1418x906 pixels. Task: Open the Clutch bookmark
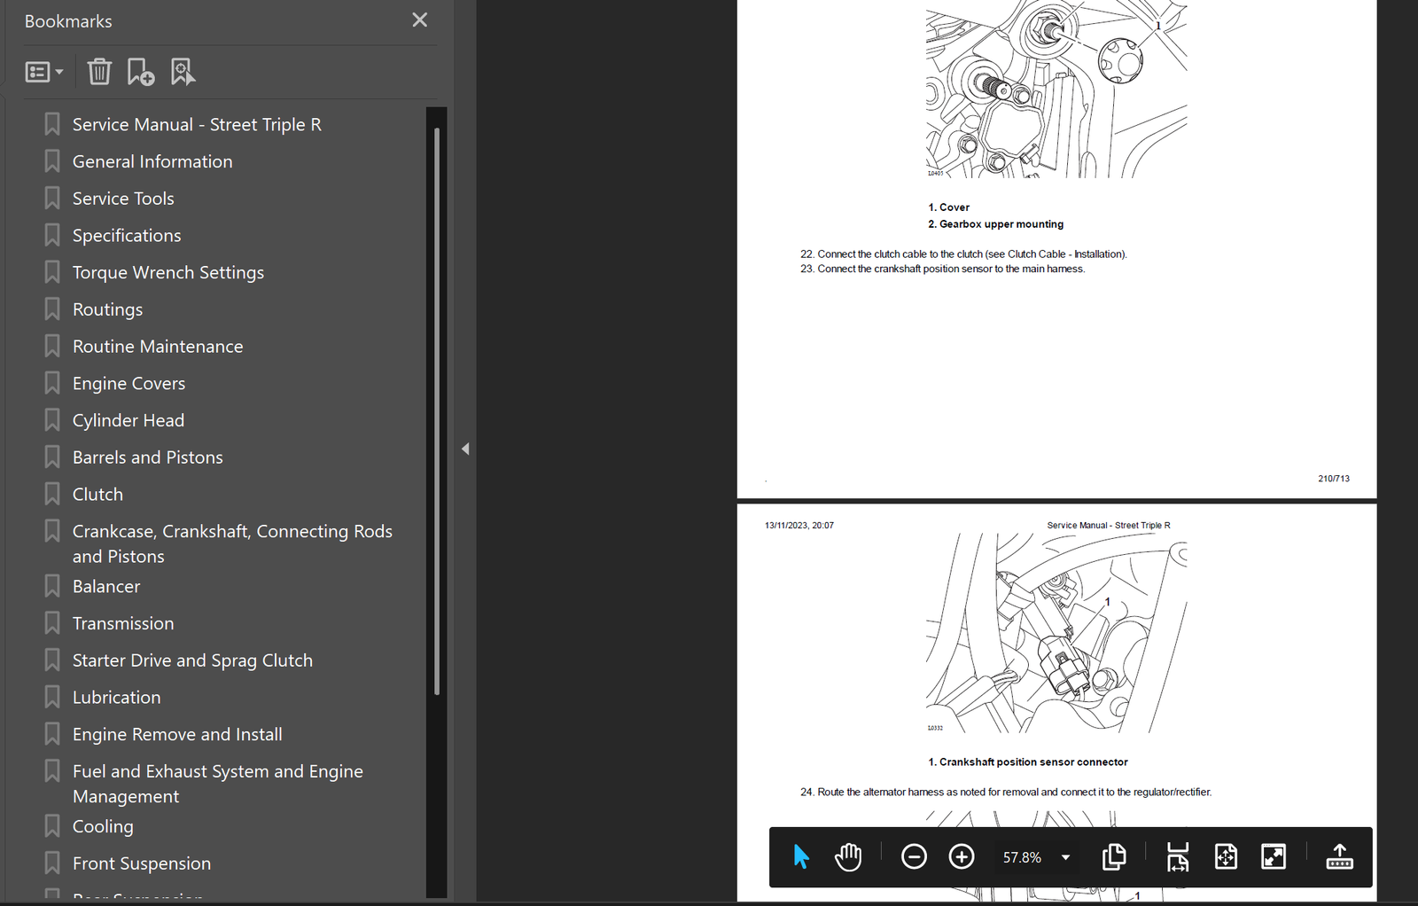[97, 495]
